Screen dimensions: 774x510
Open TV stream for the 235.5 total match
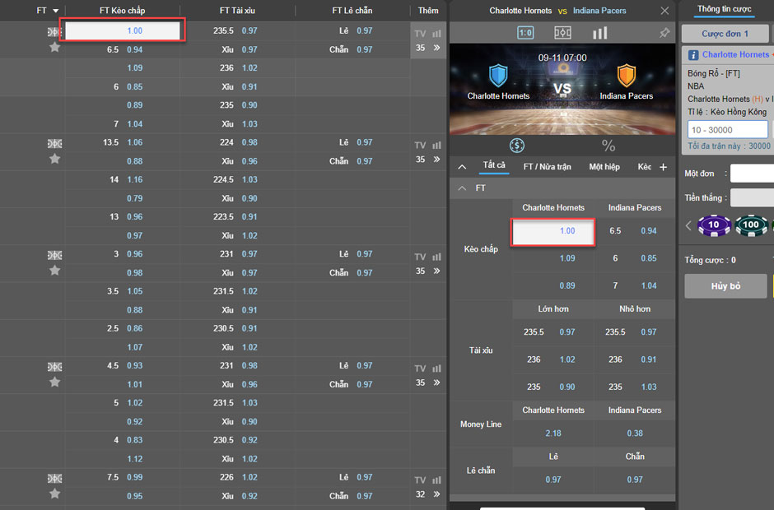(420, 34)
